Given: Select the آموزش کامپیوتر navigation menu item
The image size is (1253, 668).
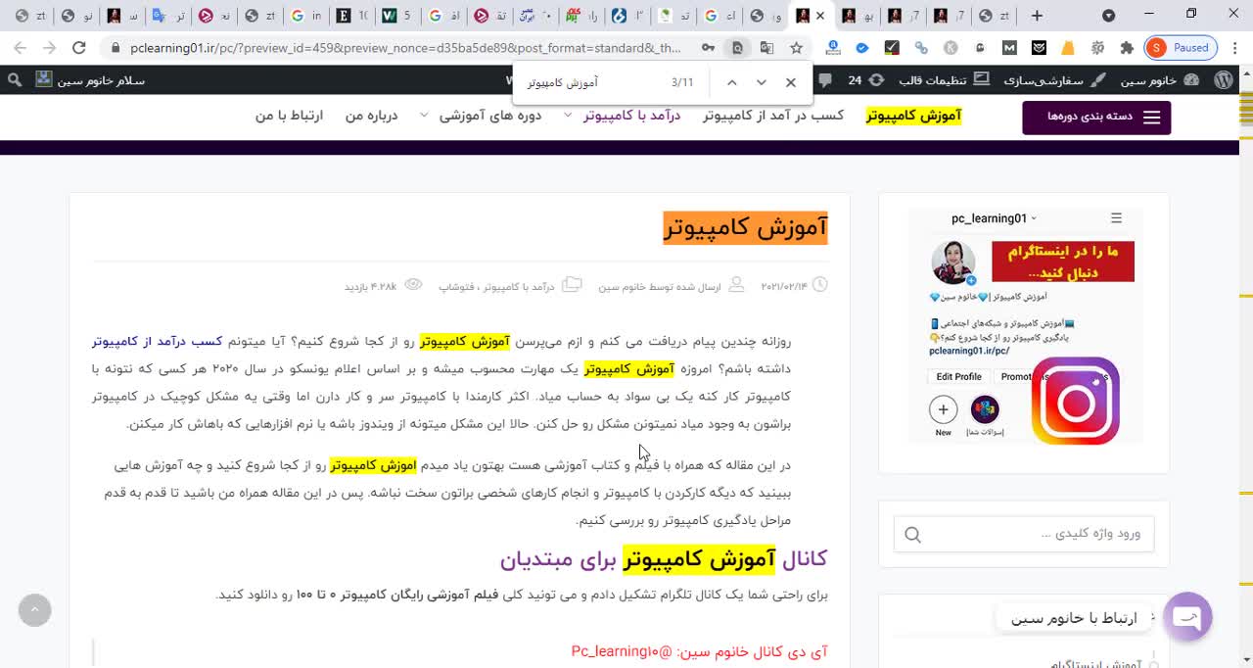Looking at the screenshot, I should click(912, 115).
